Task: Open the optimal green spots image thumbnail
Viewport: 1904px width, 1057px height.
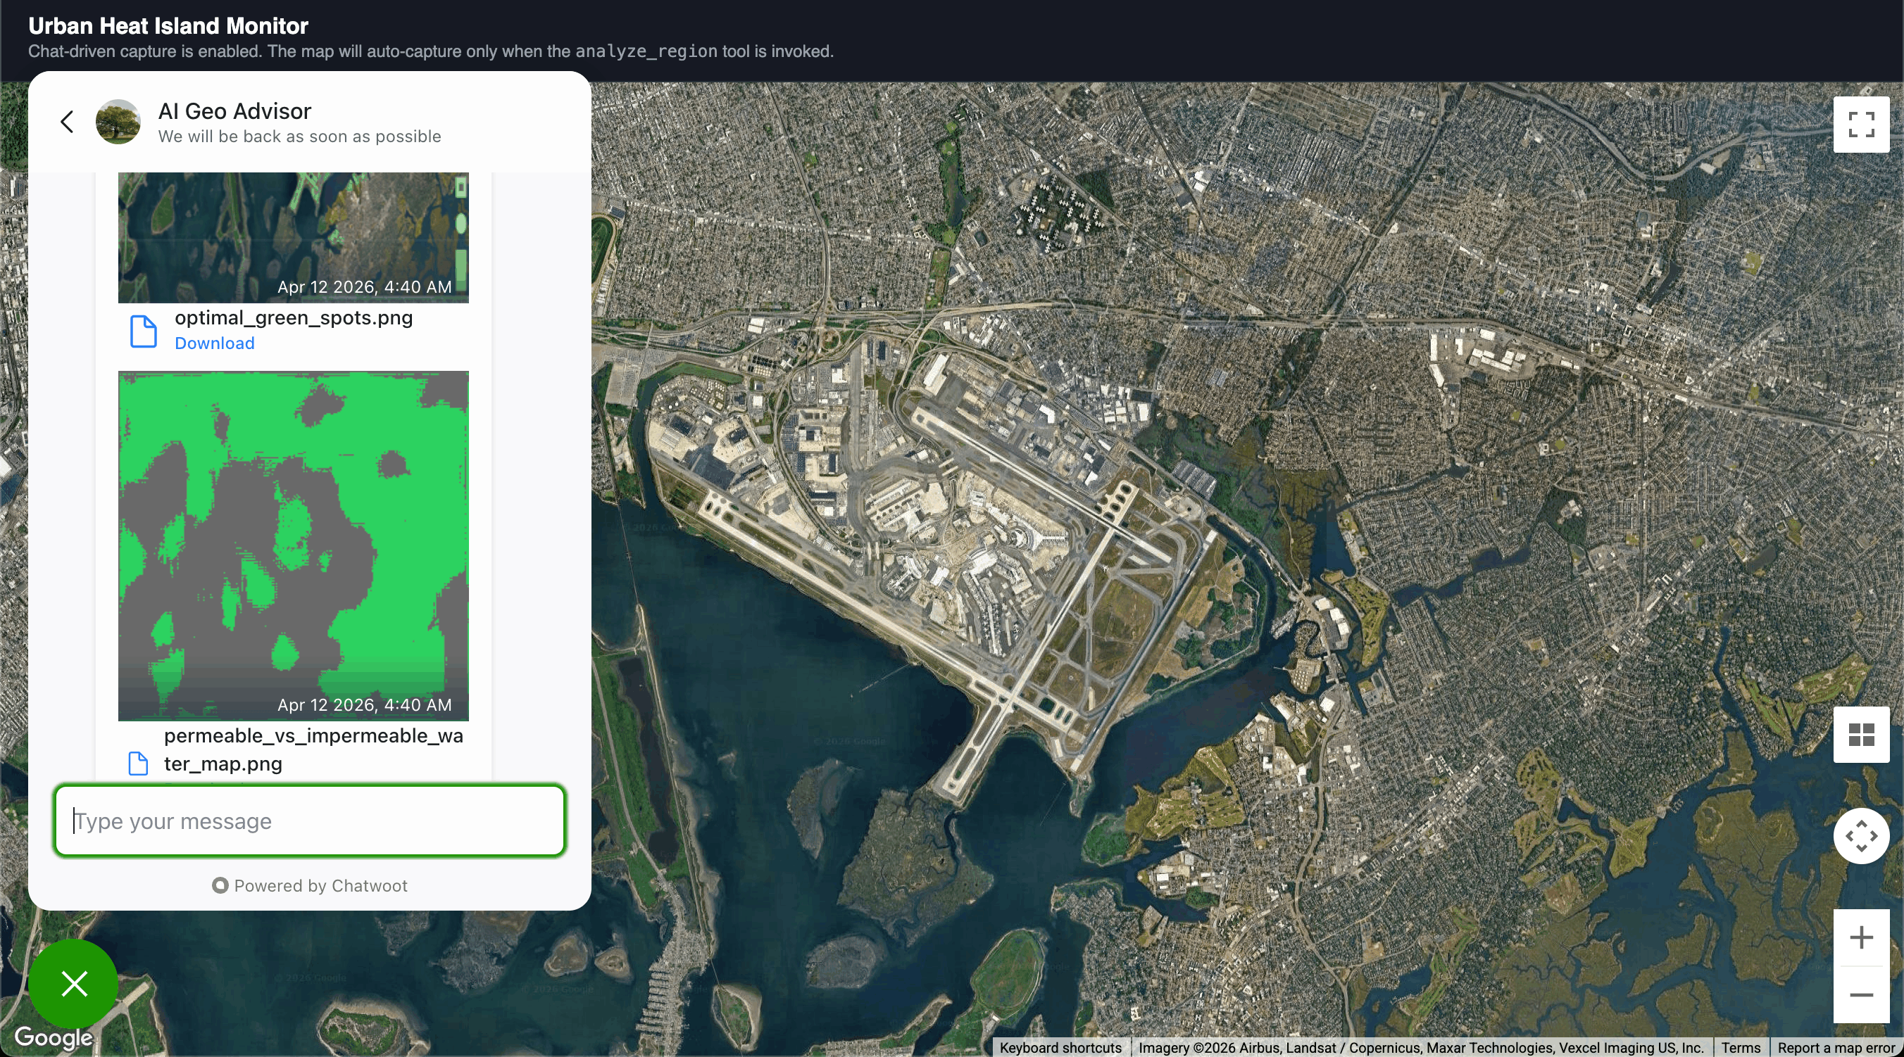Action: coord(293,236)
